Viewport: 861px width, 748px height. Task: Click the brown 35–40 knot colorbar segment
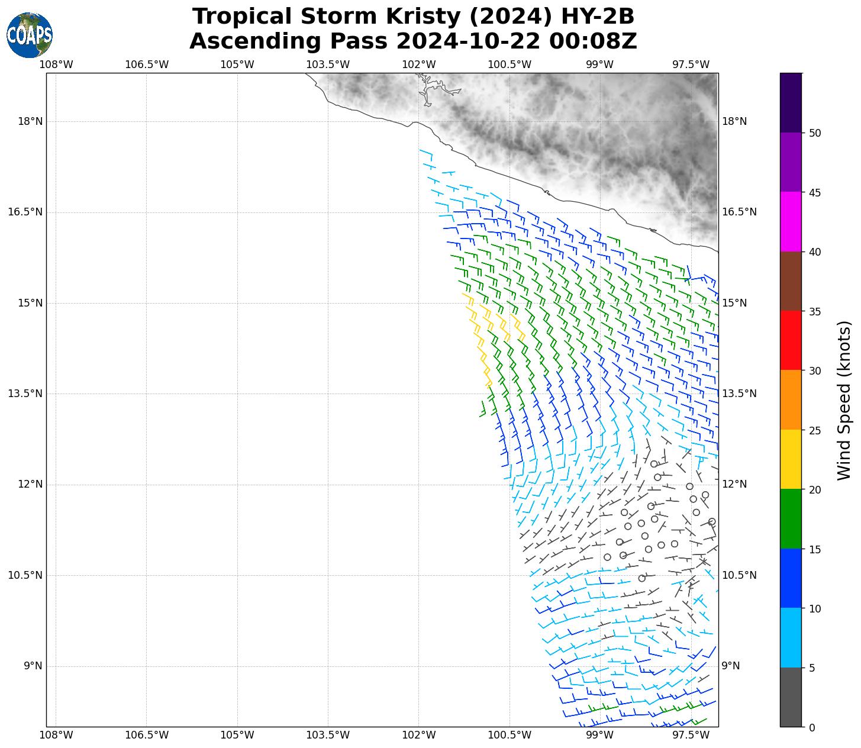click(791, 281)
